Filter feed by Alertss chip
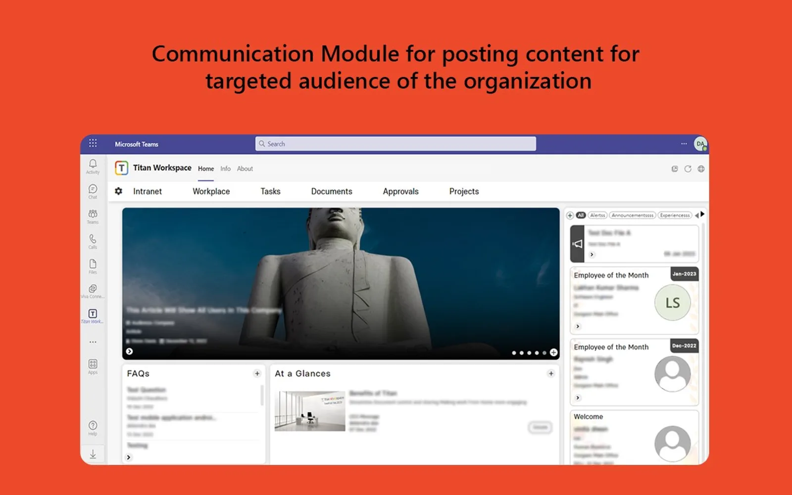 597,215
